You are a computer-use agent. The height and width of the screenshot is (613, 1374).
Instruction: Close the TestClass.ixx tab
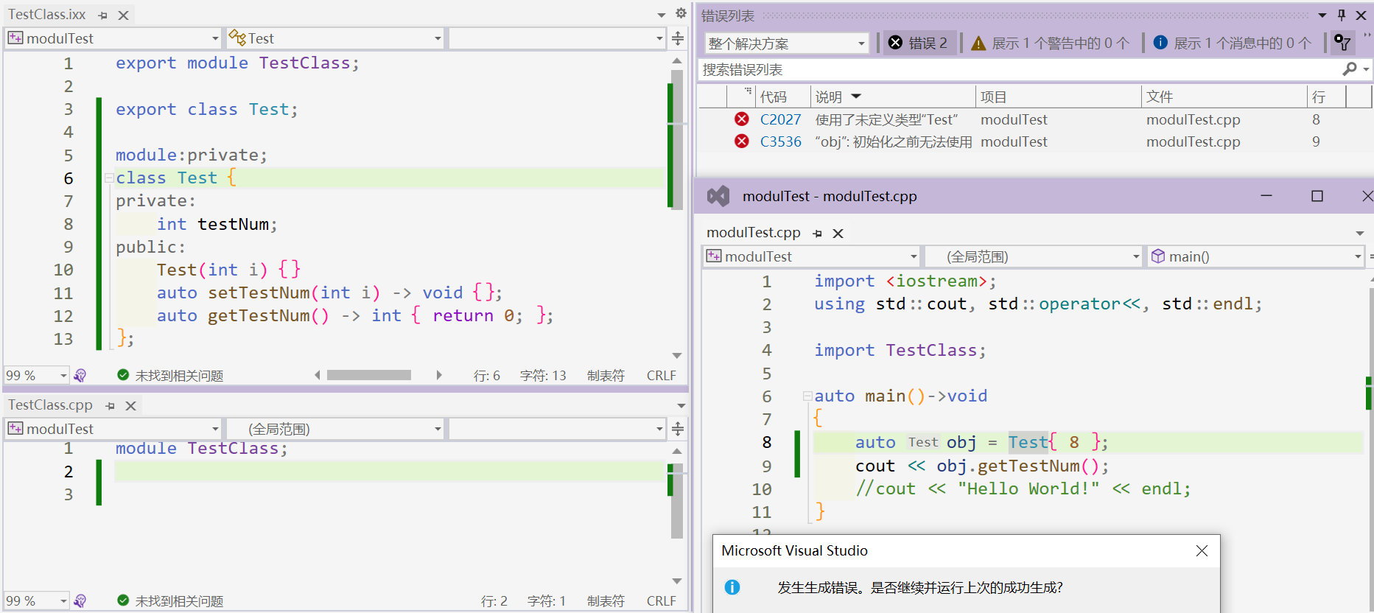tap(124, 15)
